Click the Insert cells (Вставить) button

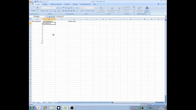pos(126,7)
